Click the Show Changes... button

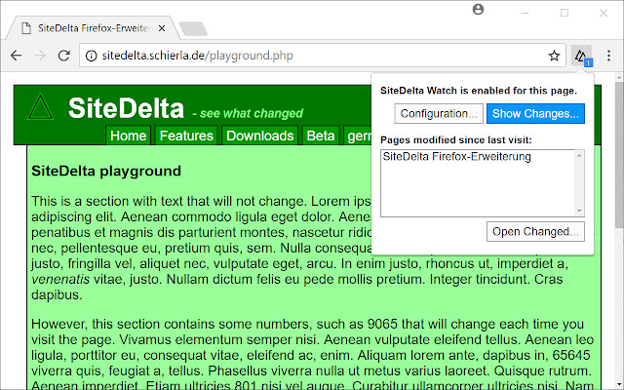click(x=535, y=114)
